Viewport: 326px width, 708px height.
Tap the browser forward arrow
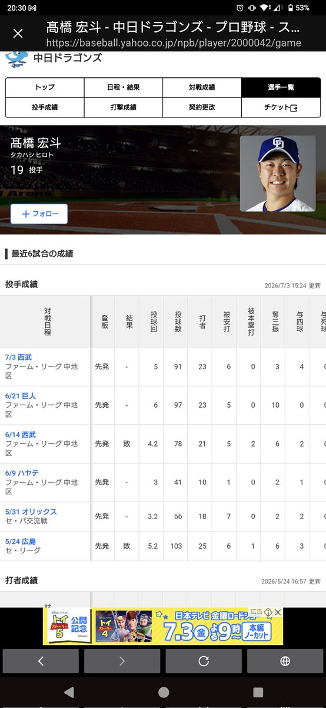[x=122, y=661]
